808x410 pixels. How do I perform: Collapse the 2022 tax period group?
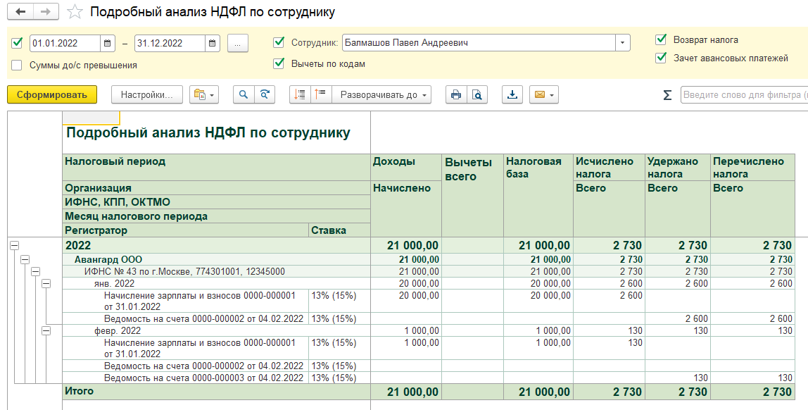[13, 245]
